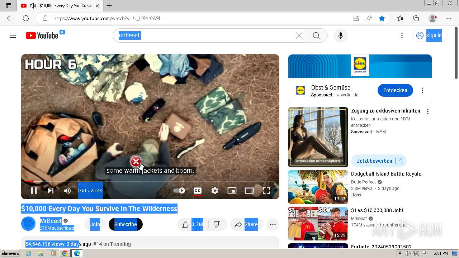Click Jetzt bewerben button
Image resolution: width=459 pixels, height=258 pixels.
(x=379, y=161)
